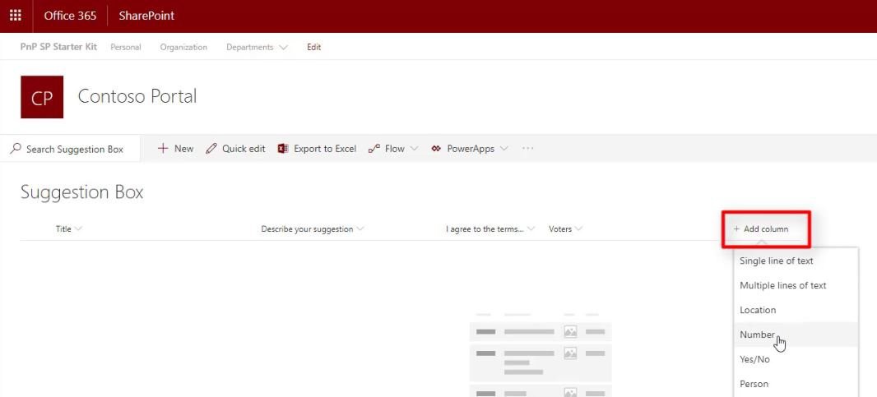Open the Voters column header menu
Viewport: 877px width, 397px height.
pyautogui.click(x=565, y=229)
